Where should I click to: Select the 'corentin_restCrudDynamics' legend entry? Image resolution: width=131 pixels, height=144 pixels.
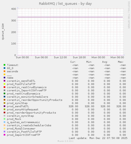pos(27,87)
